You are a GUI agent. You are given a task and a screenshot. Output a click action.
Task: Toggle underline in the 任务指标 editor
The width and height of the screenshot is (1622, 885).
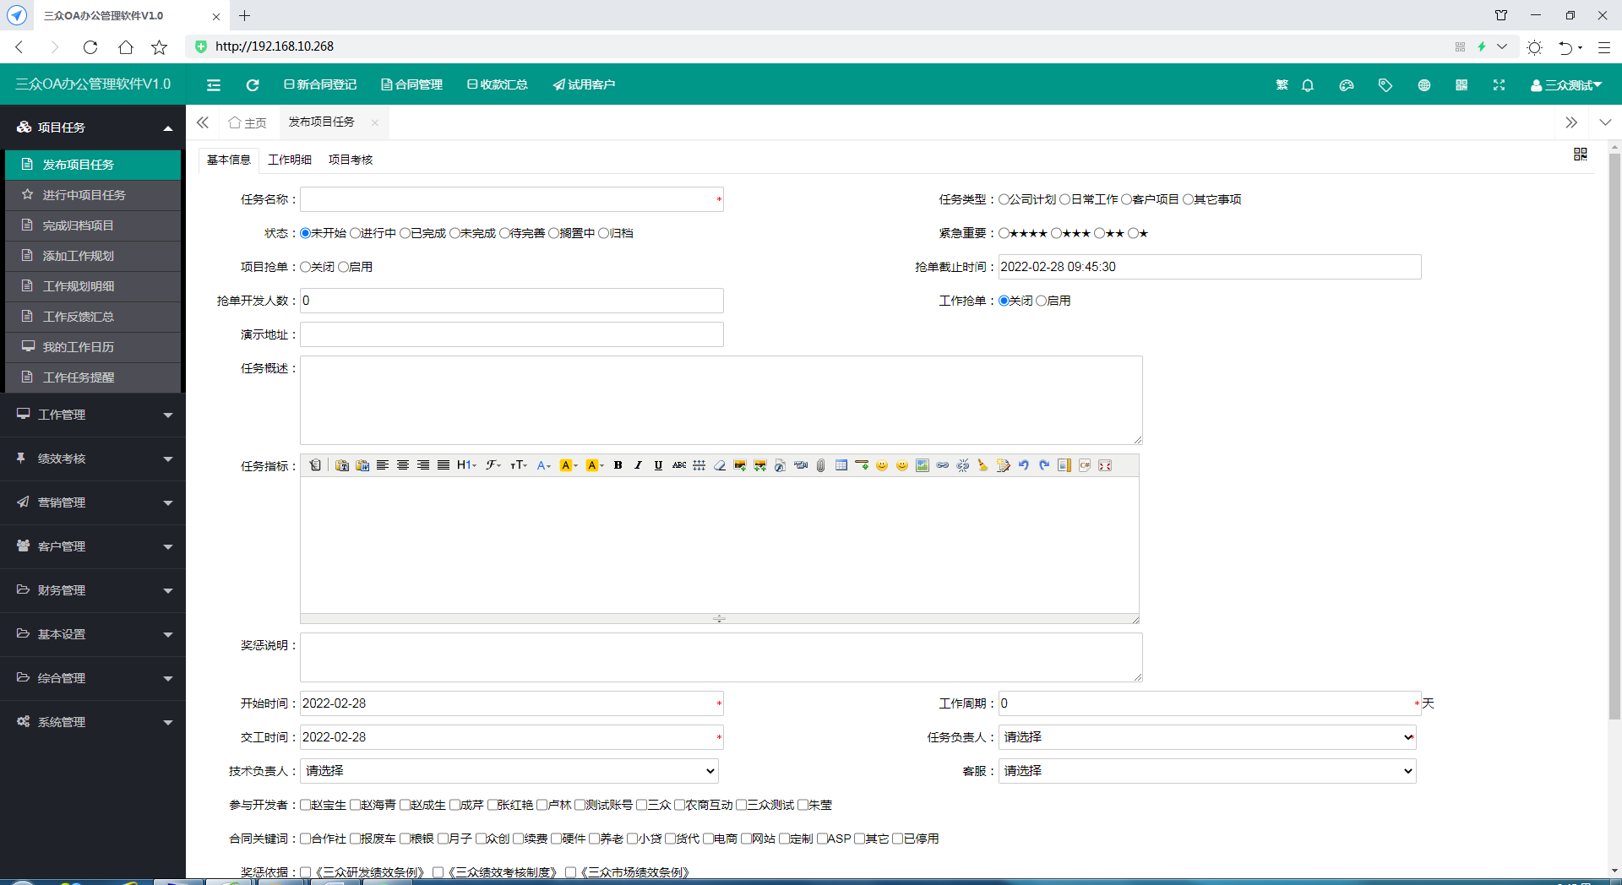[659, 465]
